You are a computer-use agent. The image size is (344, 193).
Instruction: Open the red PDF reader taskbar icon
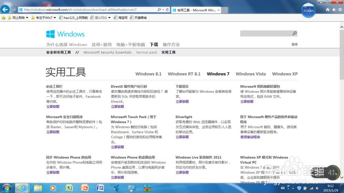(x=85, y=188)
